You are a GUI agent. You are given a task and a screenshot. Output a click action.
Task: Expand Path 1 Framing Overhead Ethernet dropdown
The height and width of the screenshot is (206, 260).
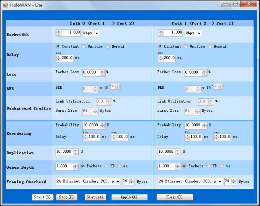[190, 181]
